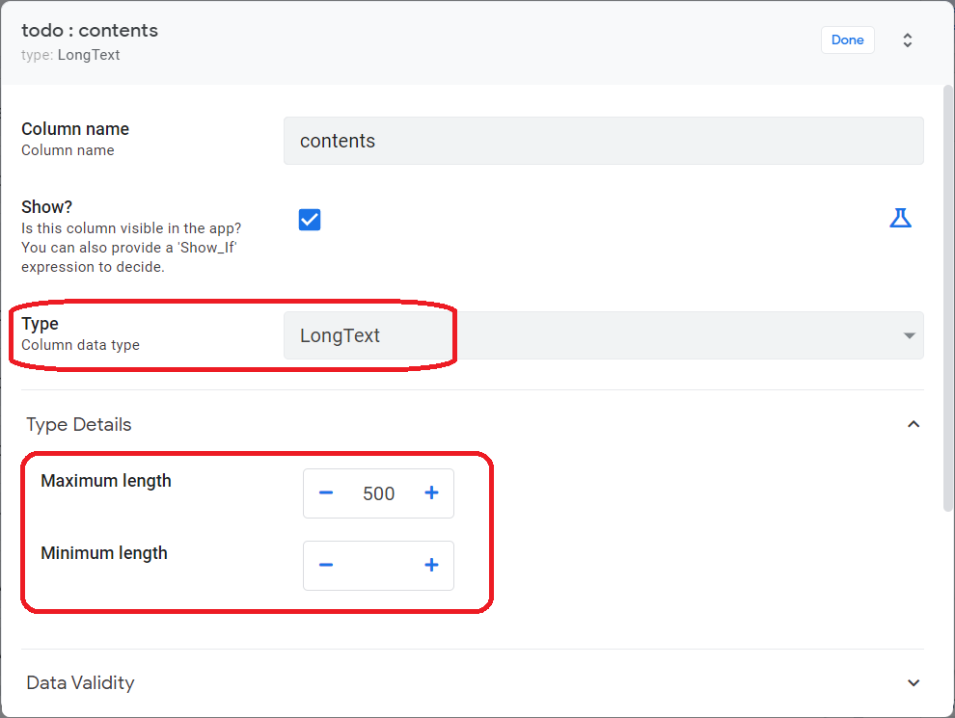Expand the Data Validity section
955x718 pixels.
tap(914, 682)
